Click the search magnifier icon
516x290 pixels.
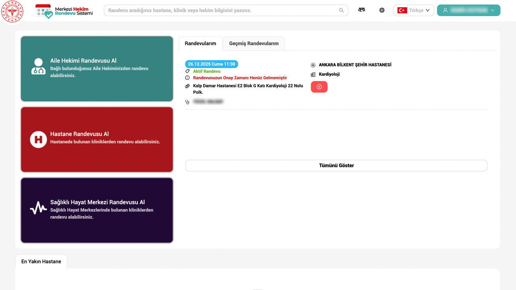[341, 10]
